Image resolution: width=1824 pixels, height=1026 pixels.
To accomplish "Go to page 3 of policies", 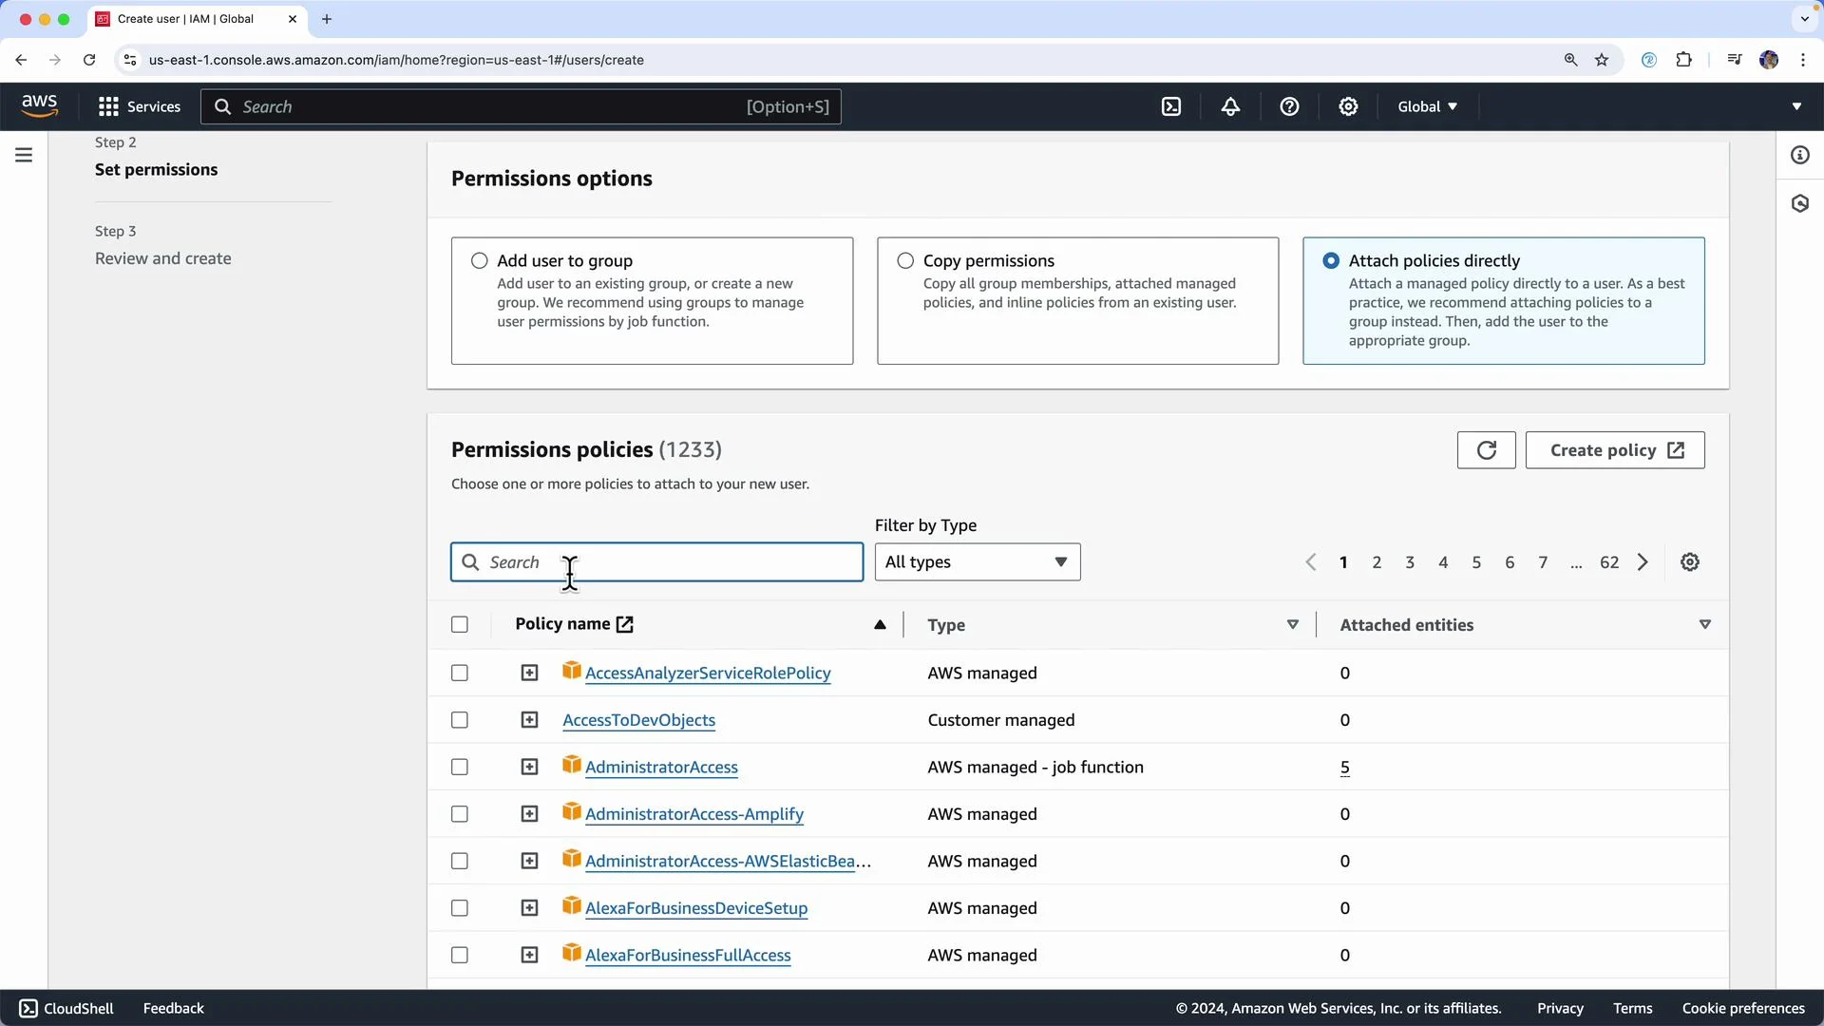I will pyautogui.click(x=1410, y=562).
